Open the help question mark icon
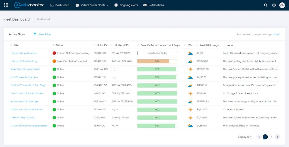Viewport: 289px width, 147px height. [x=274, y=5]
